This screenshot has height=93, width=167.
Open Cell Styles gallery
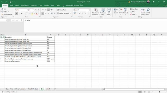[109, 12]
